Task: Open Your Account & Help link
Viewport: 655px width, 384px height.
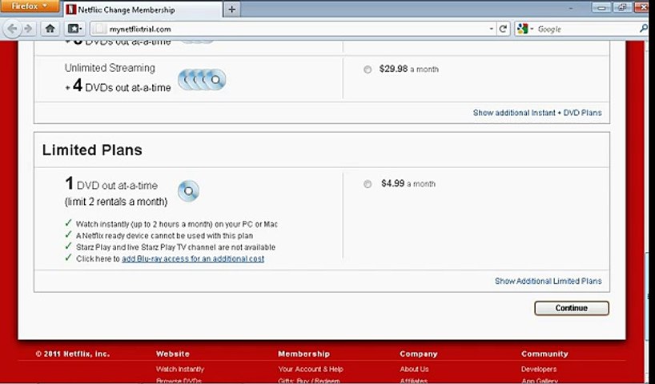Action: pyautogui.click(x=311, y=369)
